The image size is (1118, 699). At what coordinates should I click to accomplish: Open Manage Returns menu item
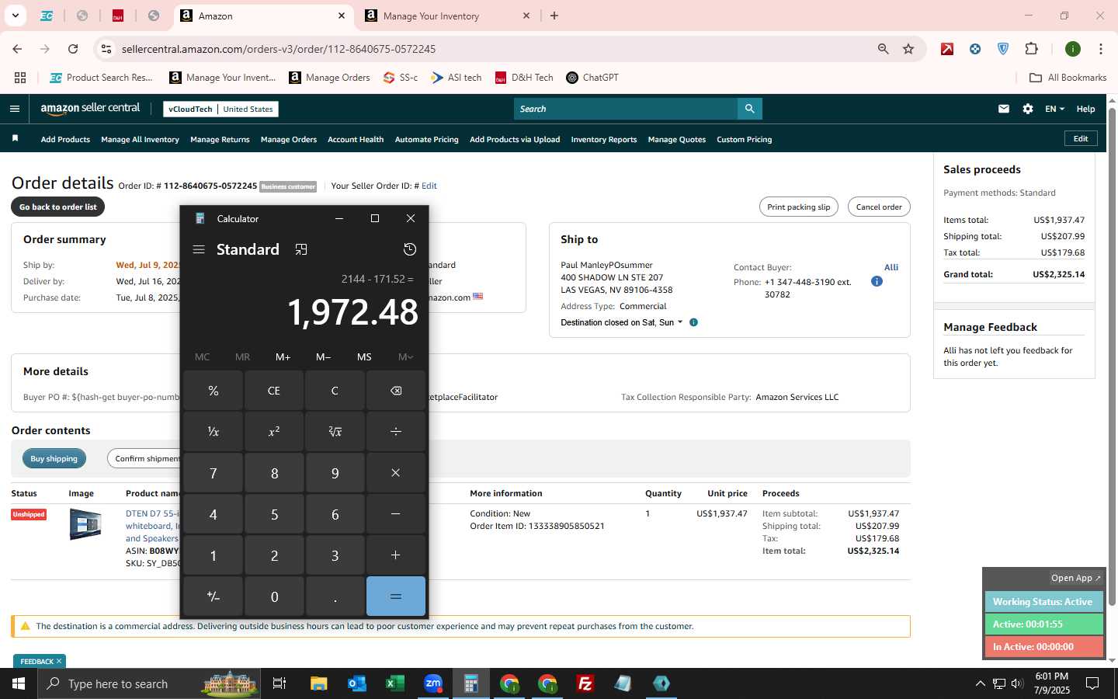coord(220,140)
